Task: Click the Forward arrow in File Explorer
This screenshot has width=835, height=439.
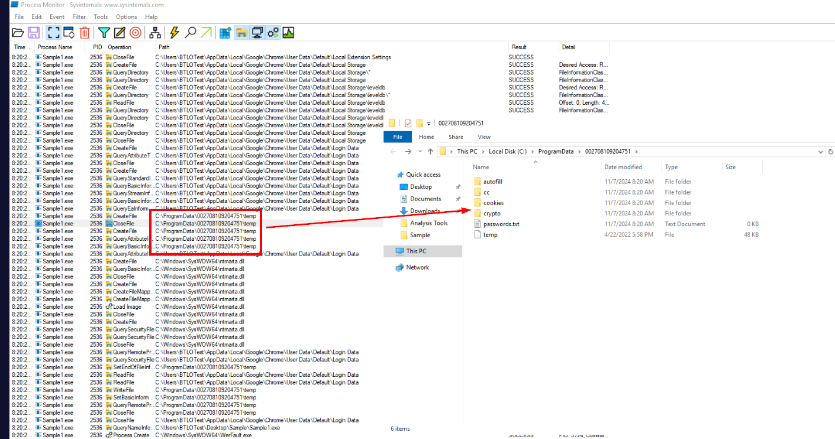Action: pyautogui.click(x=408, y=151)
